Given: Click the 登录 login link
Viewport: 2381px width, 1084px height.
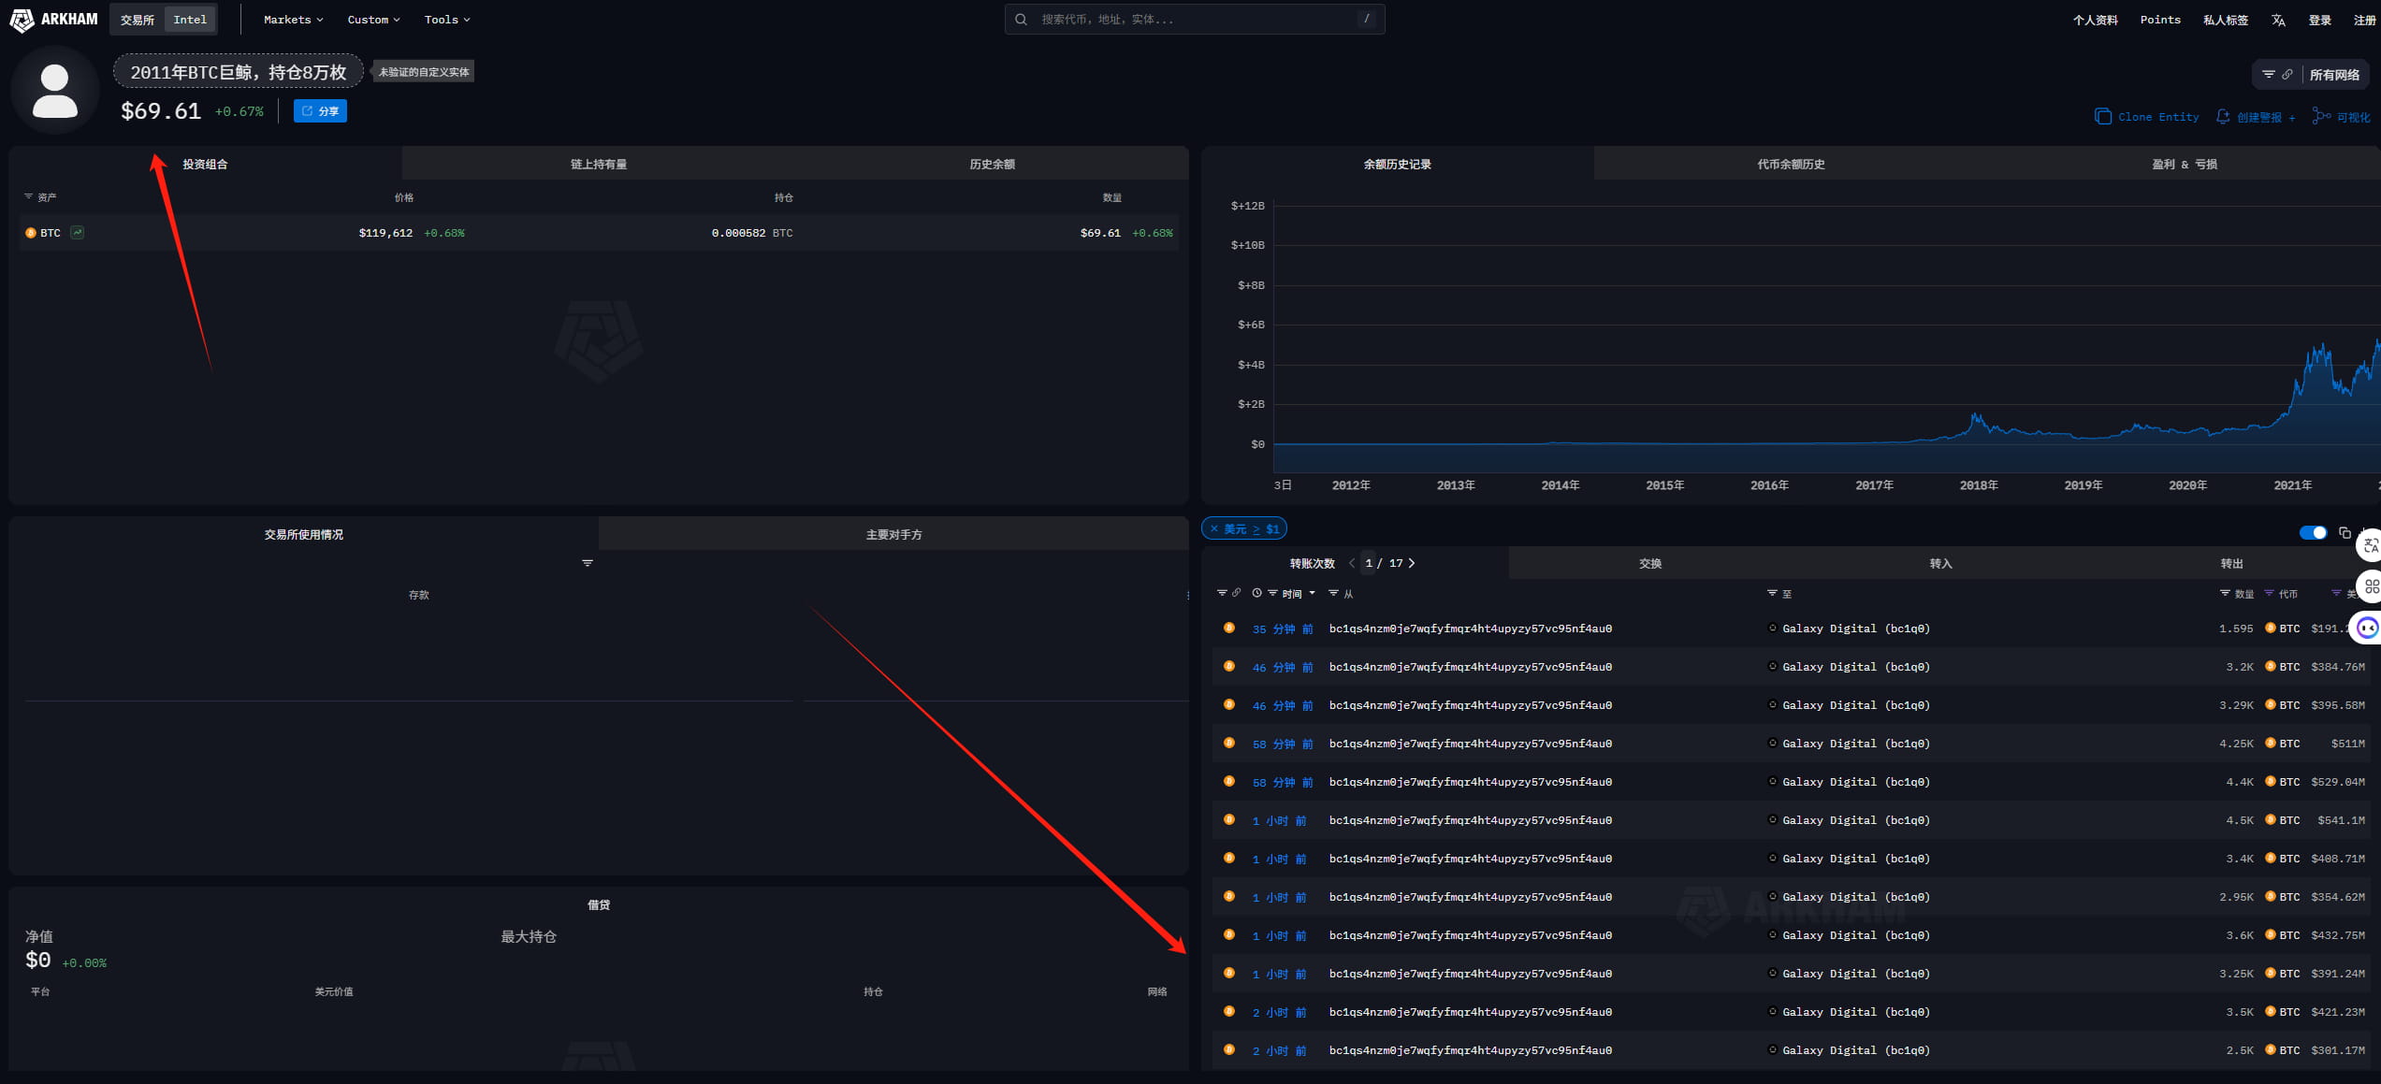Looking at the screenshot, I should coord(2319,20).
